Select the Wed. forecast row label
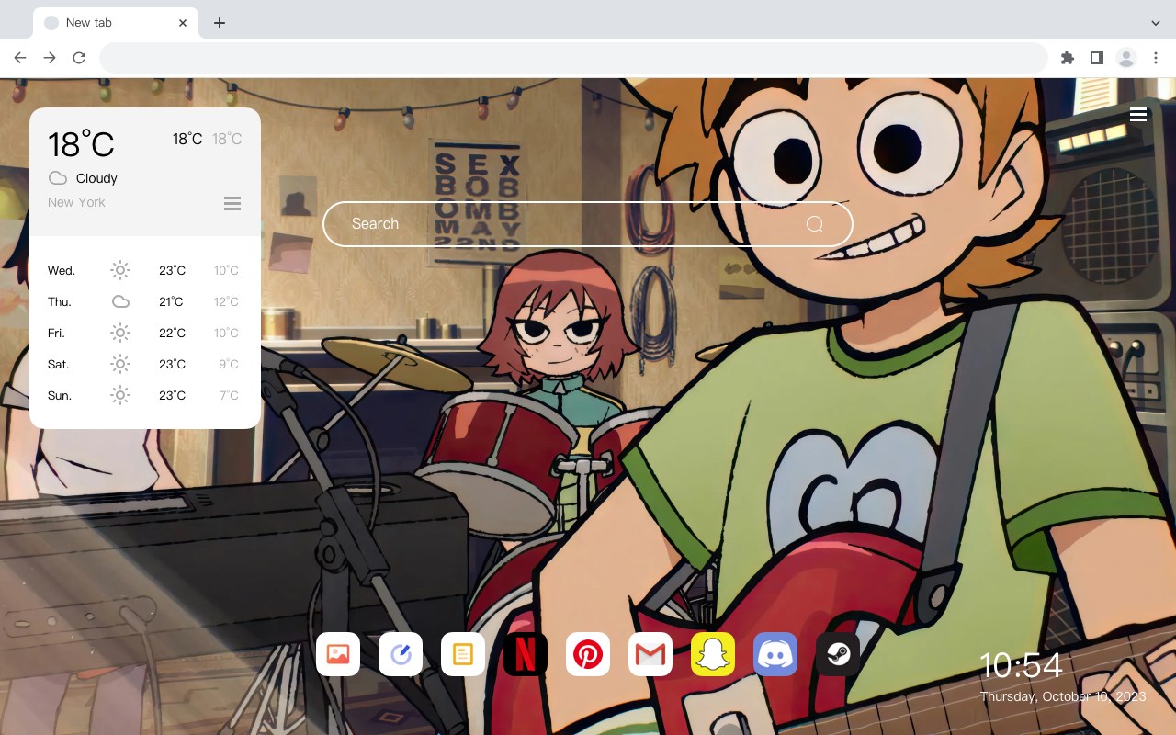Screen dimensions: 1176x735 coord(62,270)
